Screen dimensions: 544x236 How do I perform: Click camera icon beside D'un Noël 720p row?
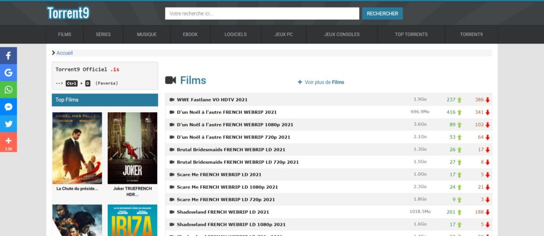[x=172, y=137]
